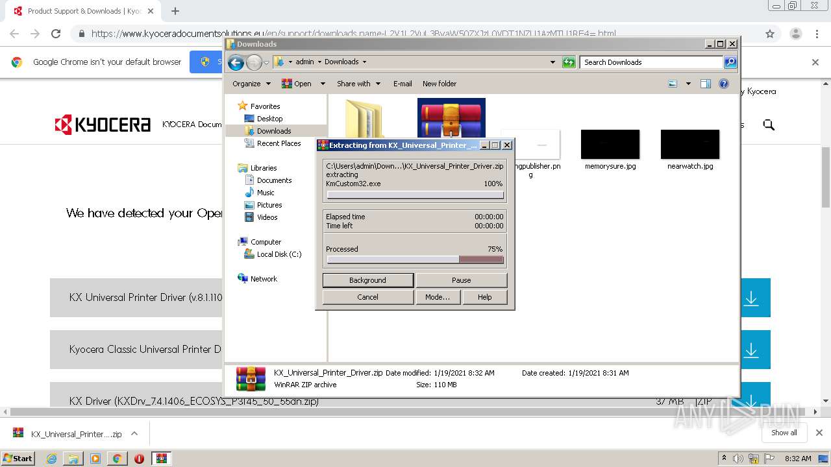Select Computer in navigation pane
The image size is (831, 467).
coord(266,242)
